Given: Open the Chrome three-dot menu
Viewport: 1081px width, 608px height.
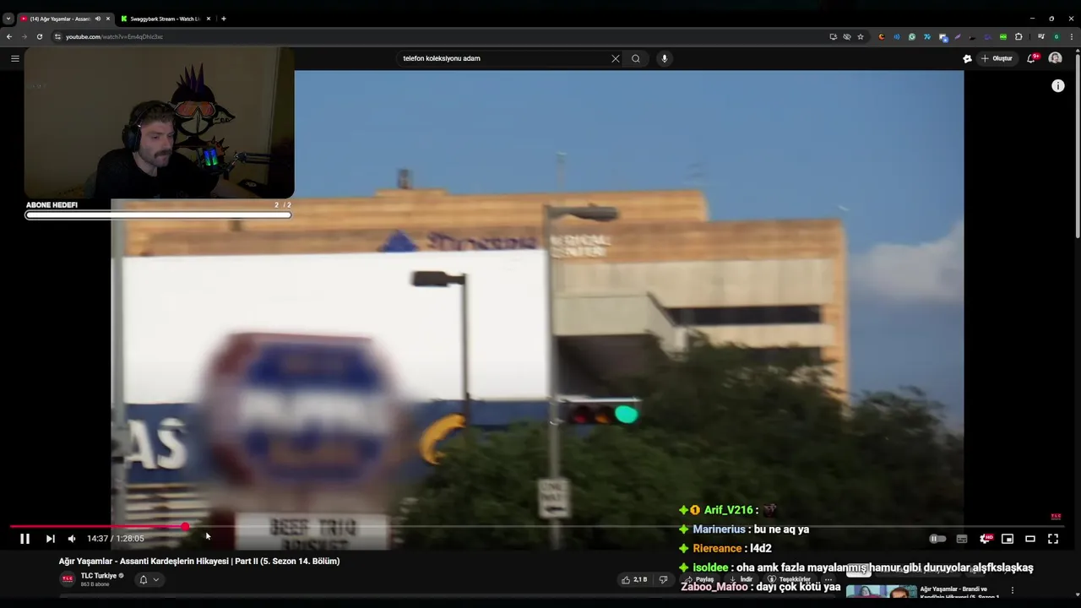Looking at the screenshot, I should [x=1072, y=37].
